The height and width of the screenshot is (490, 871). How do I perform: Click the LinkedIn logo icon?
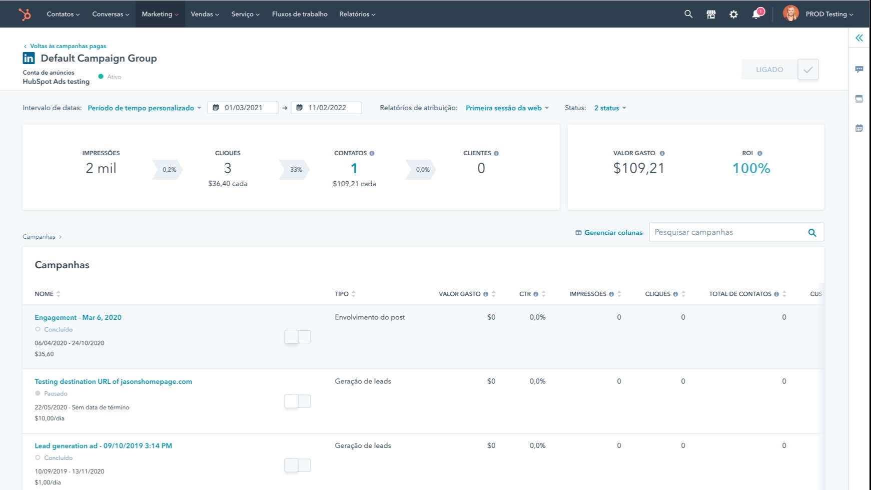[29, 58]
